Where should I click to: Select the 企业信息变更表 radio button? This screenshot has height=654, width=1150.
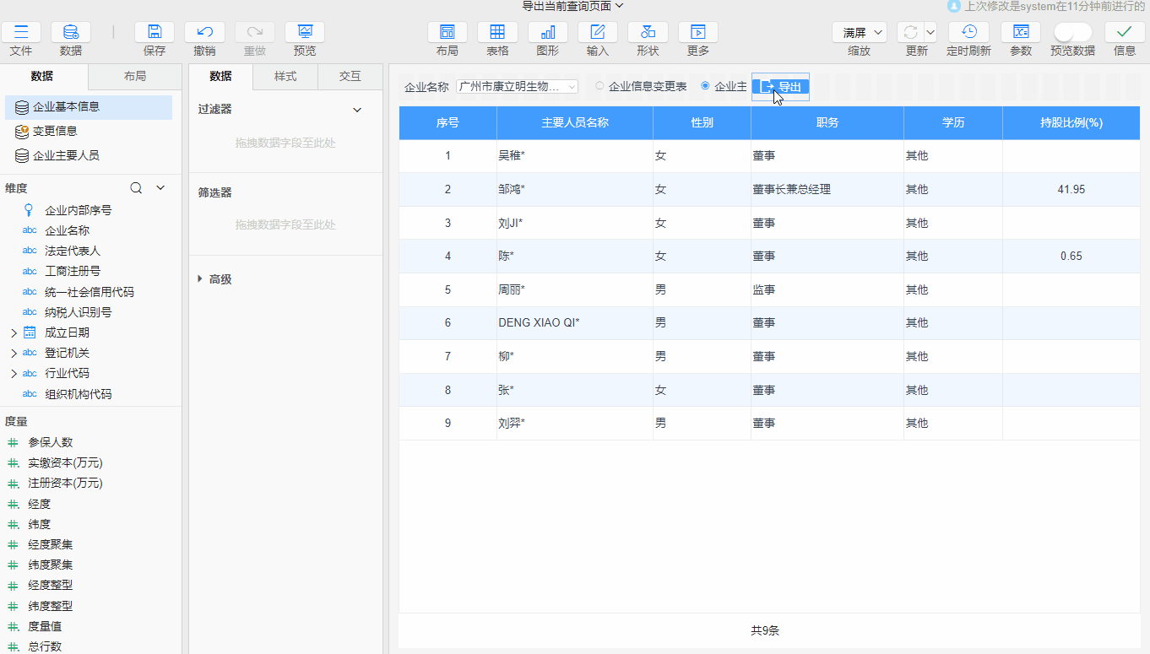click(599, 86)
